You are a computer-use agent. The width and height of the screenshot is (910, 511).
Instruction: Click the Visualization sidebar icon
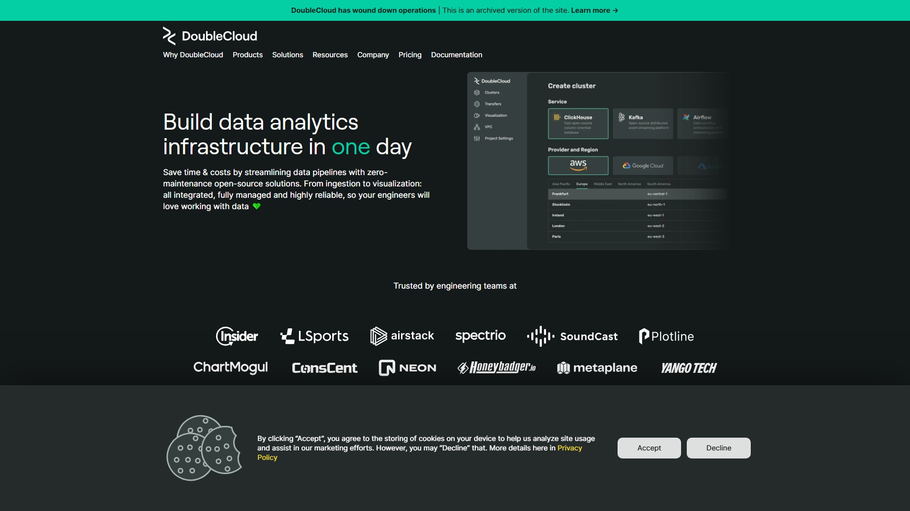pos(477,115)
